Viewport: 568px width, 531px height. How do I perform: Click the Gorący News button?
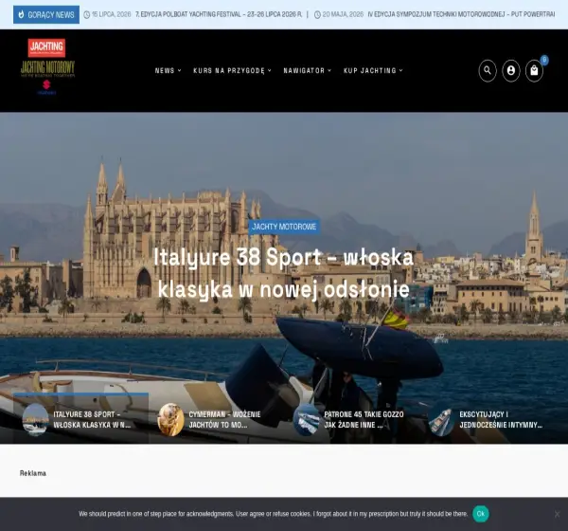point(46,14)
